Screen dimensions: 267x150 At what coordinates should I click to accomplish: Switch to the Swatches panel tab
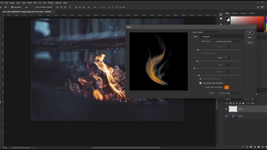234,13
